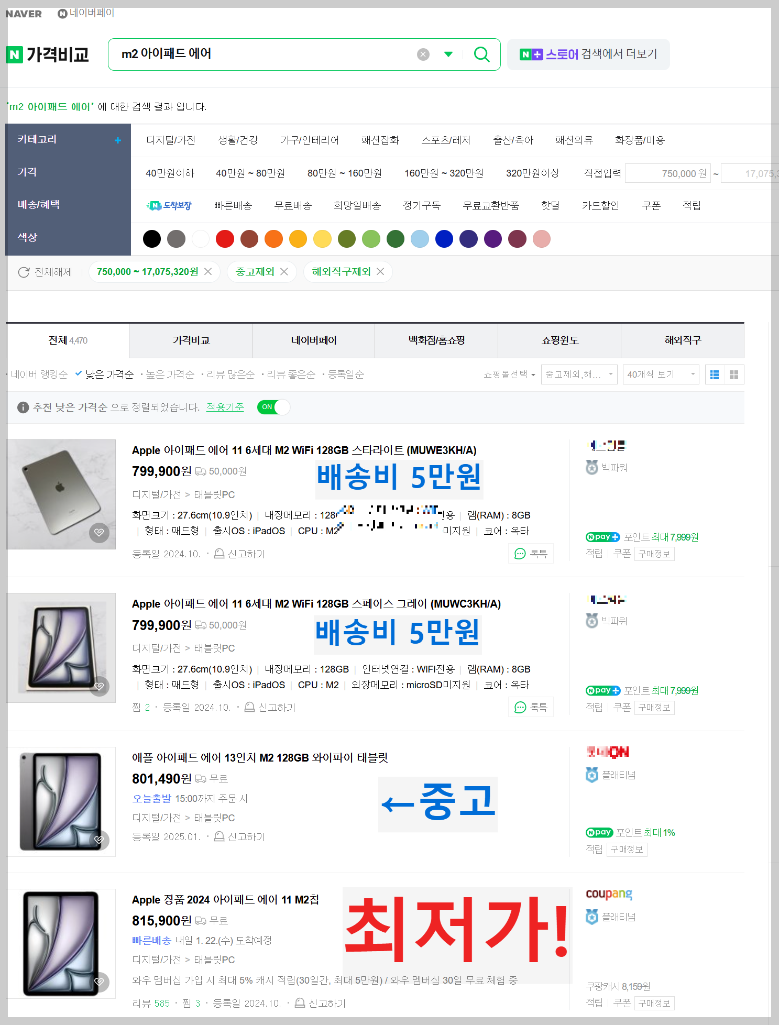This screenshot has width=779, height=1025.
Task: Open the 스타라이트 iPad Air product title
Action: [x=304, y=450]
